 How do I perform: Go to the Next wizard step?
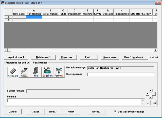coord(53,112)
